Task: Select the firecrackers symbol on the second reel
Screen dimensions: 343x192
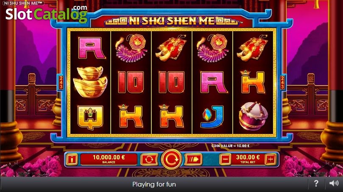Action: (131, 49)
